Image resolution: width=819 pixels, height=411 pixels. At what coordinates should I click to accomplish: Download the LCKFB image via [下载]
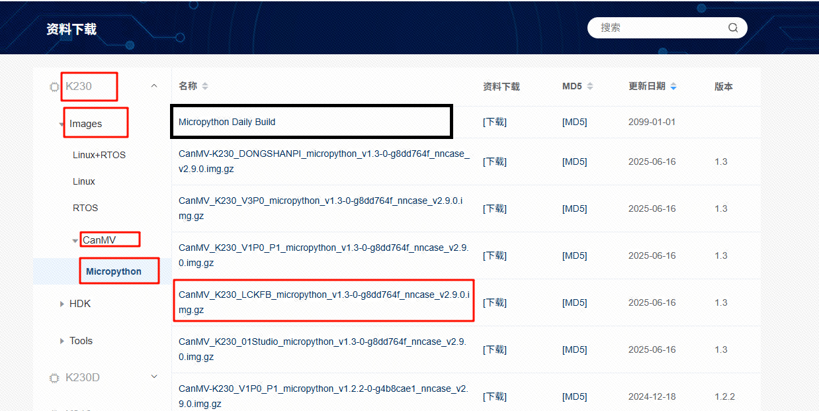coord(495,302)
